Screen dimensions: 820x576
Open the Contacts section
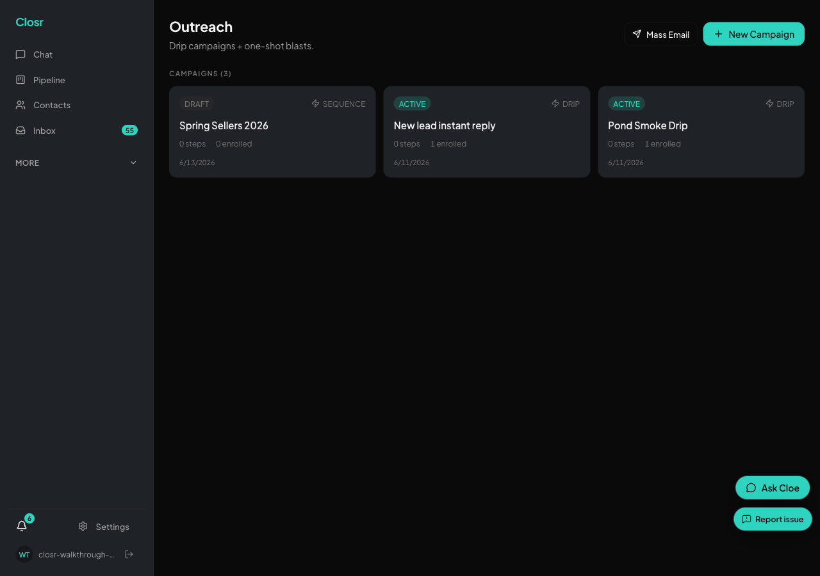click(76, 105)
